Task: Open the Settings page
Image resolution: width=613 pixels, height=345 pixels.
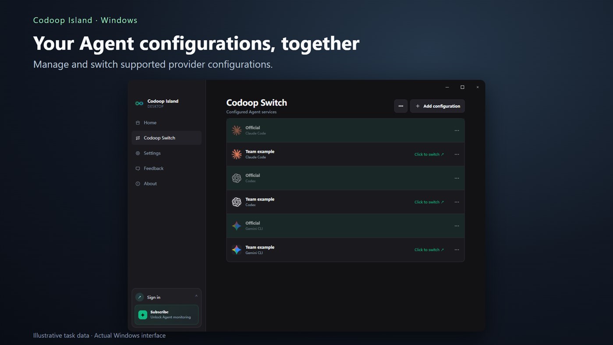Action: (167, 153)
